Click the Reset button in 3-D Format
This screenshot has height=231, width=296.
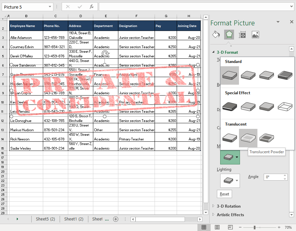coord(224,194)
